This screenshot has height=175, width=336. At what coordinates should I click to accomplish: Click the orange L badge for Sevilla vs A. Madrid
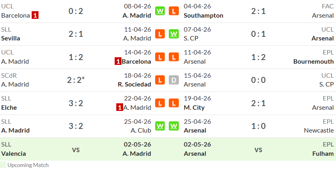pos(160,34)
